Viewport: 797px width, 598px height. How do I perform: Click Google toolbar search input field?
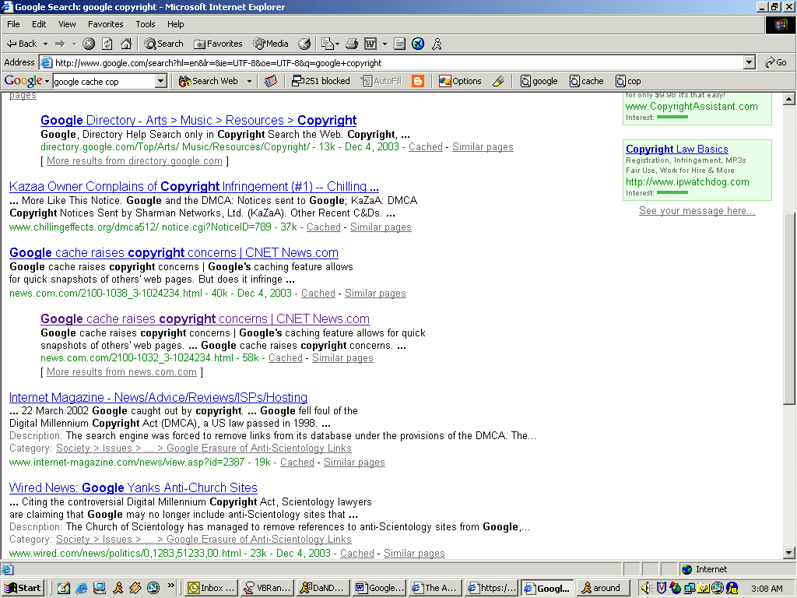pyautogui.click(x=104, y=81)
